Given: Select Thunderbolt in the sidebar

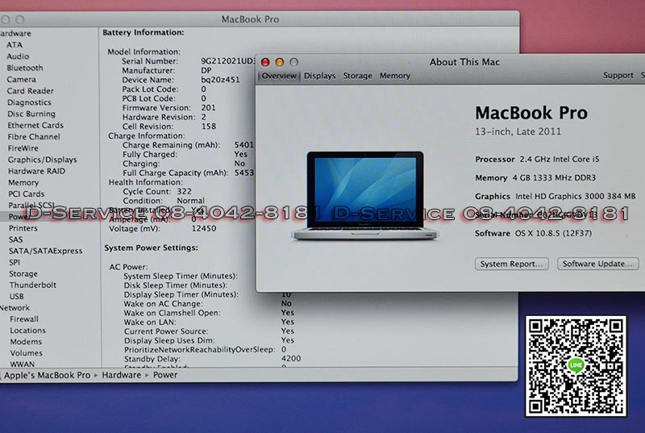Looking at the screenshot, I should (33, 285).
